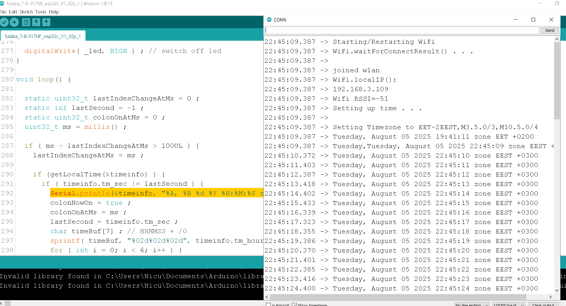Open the Help menu

pos(54,12)
